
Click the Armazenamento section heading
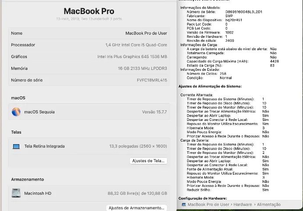[28, 179]
